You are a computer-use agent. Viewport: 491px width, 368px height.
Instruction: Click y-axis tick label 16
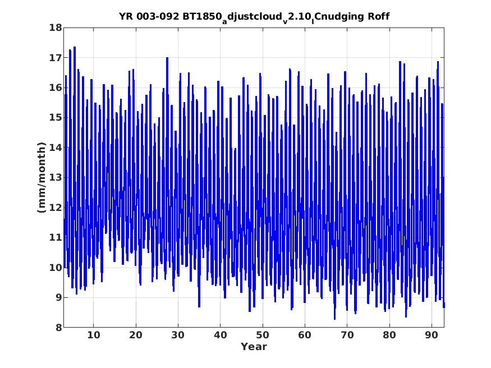point(55,88)
